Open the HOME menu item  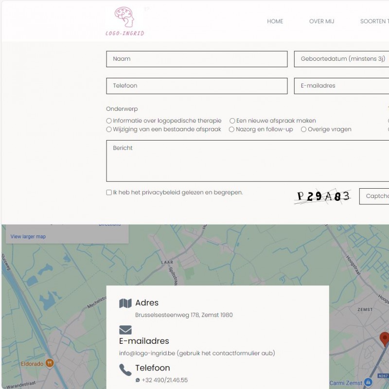[x=275, y=21]
